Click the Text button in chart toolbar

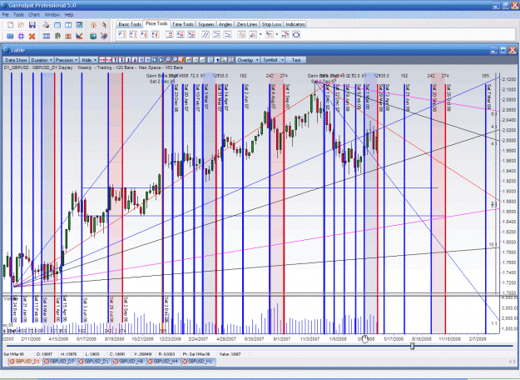[x=296, y=60]
